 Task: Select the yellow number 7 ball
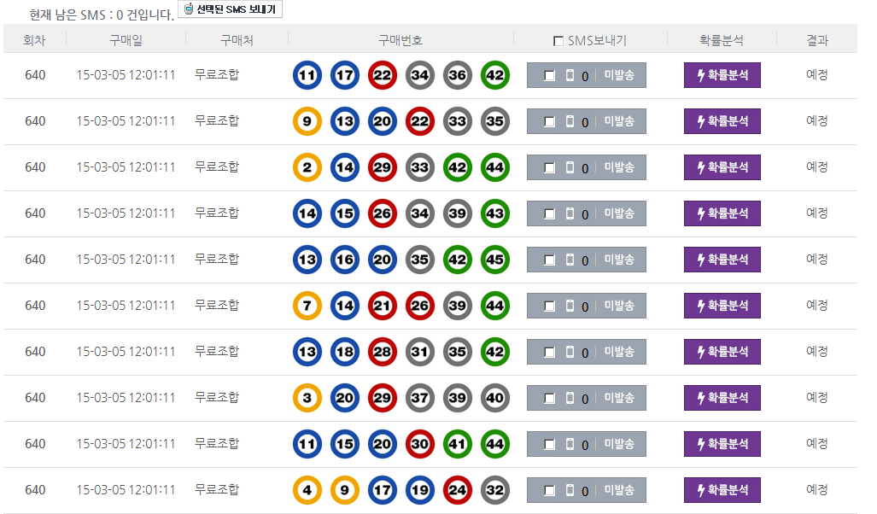click(x=307, y=306)
